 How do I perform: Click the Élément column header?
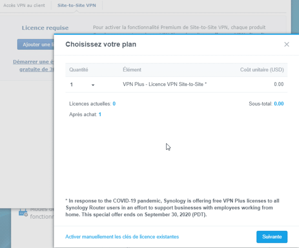[x=132, y=70]
